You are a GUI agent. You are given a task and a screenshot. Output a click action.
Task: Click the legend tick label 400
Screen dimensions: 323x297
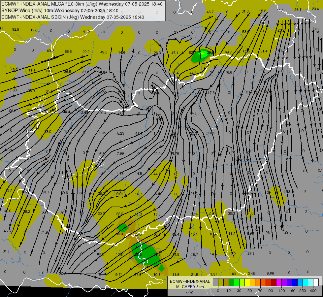pos(313,291)
